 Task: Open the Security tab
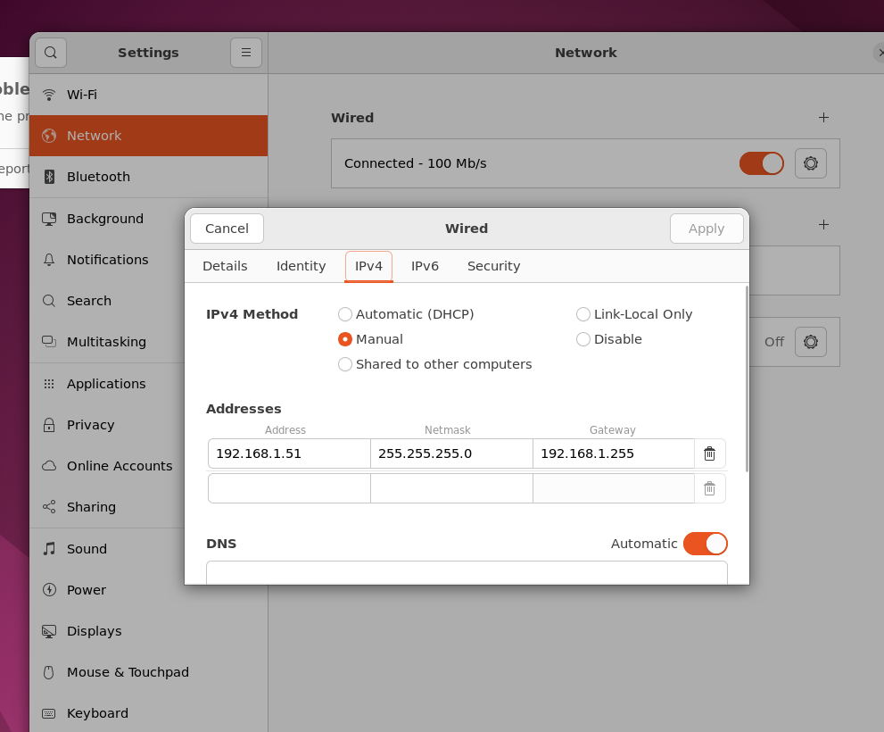494,266
